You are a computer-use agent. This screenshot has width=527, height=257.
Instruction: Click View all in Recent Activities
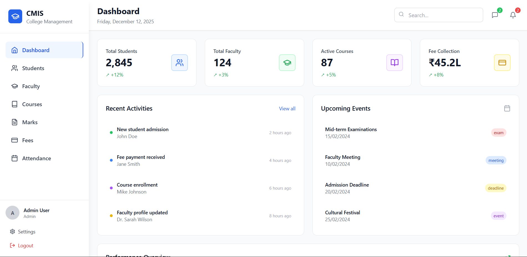287,109
